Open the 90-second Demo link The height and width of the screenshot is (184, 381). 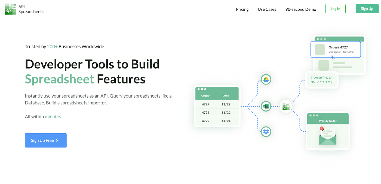pyautogui.click(x=301, y=9)
